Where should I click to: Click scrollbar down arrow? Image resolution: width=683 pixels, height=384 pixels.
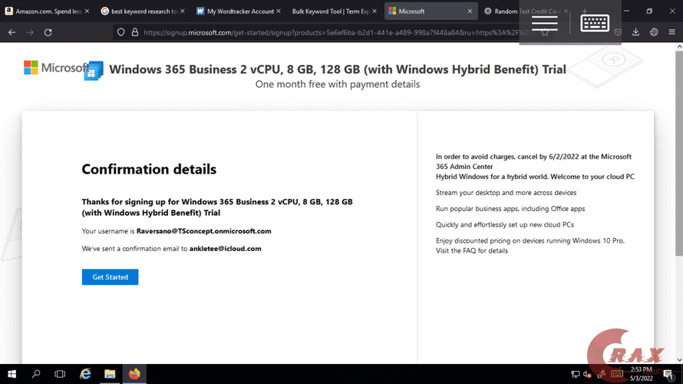tap(679, 360)
